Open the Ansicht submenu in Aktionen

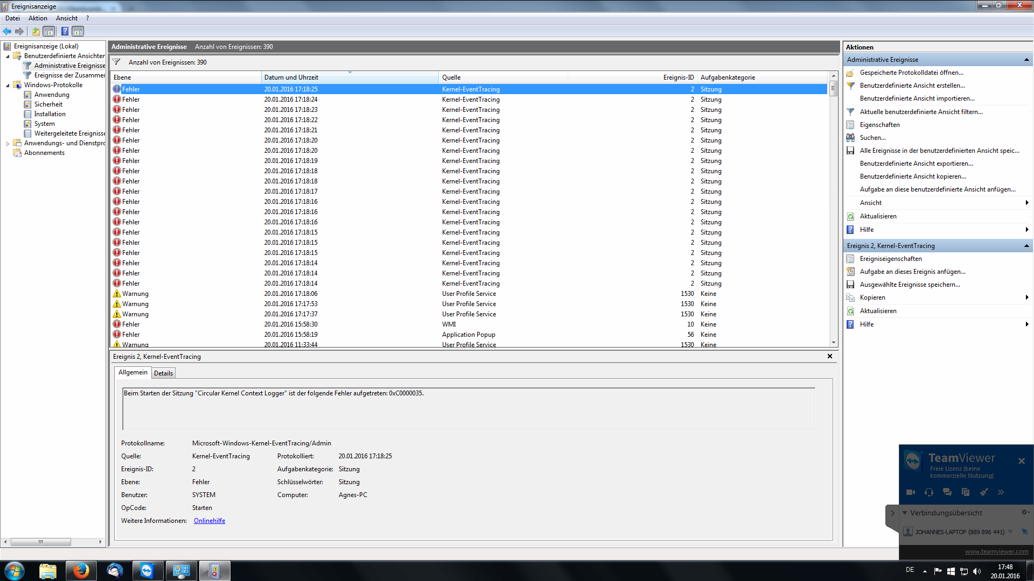click(937, 203)
